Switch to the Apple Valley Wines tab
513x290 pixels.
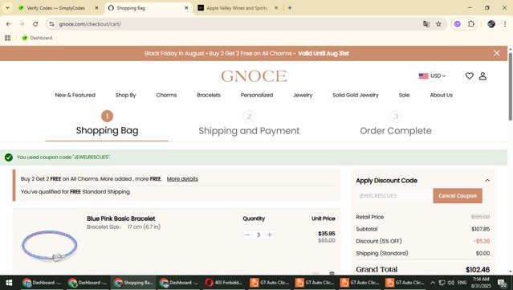(237, 8)
